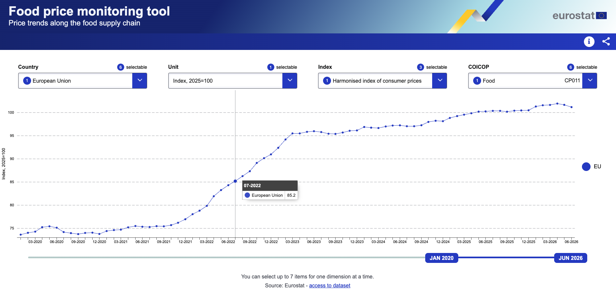Click the EU legend circle marker

coord(586,167)
